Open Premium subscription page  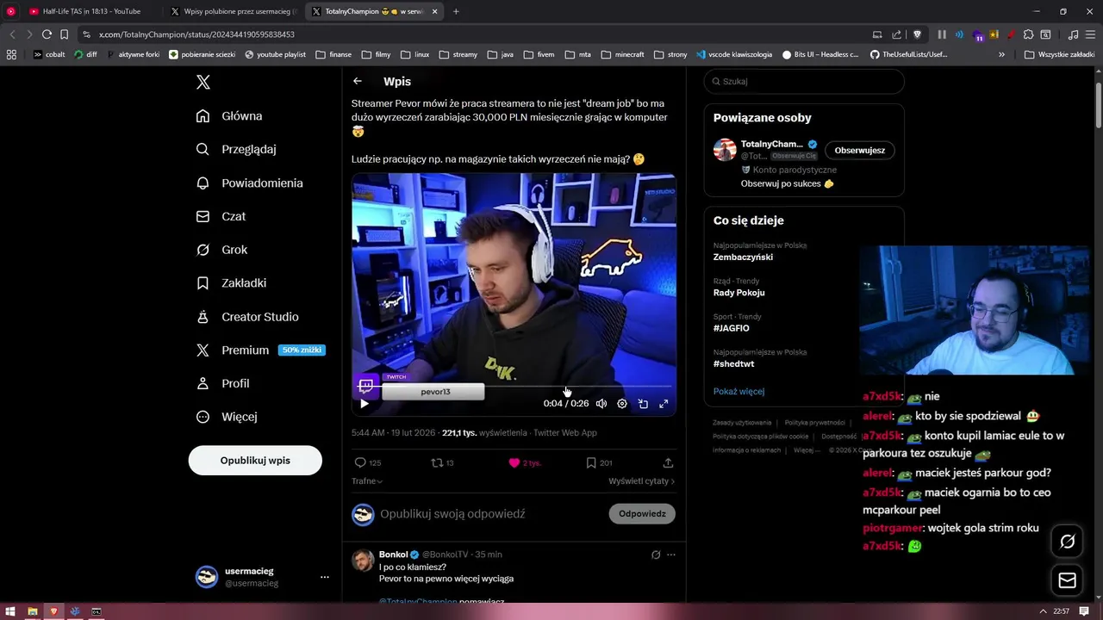click(x=259, y=350)
